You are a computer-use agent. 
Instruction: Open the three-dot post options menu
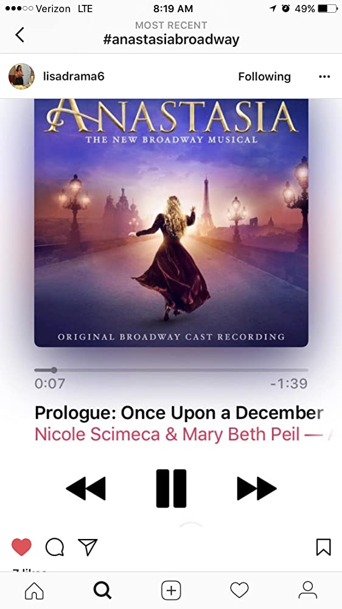324,77
